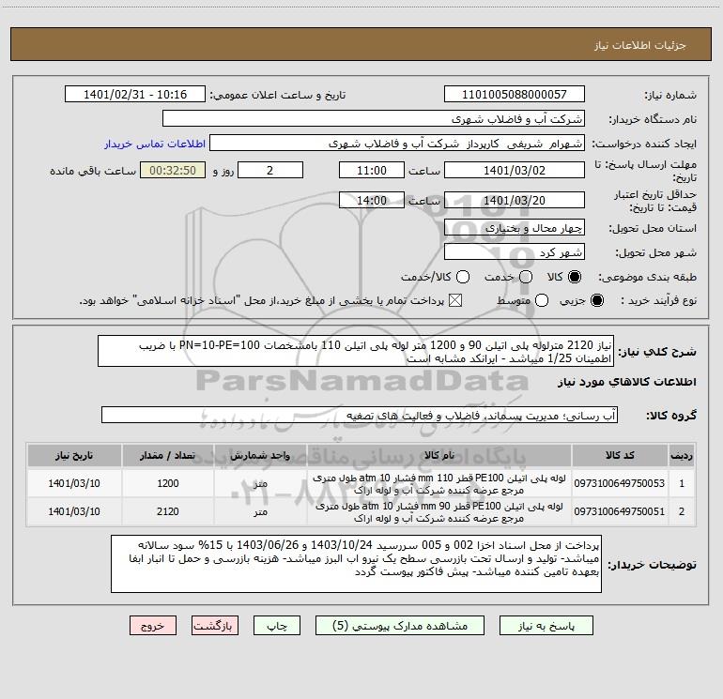The width and height of the screenshot is (723, 699).
Task: Click the واحد شمارش column header
Action: click(x=260, y=455)
